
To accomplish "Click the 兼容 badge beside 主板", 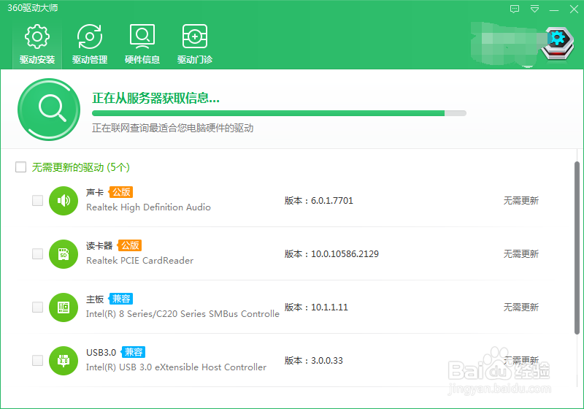I will 121,299.
